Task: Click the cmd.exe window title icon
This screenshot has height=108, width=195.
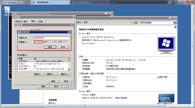Action: (10, 14)
